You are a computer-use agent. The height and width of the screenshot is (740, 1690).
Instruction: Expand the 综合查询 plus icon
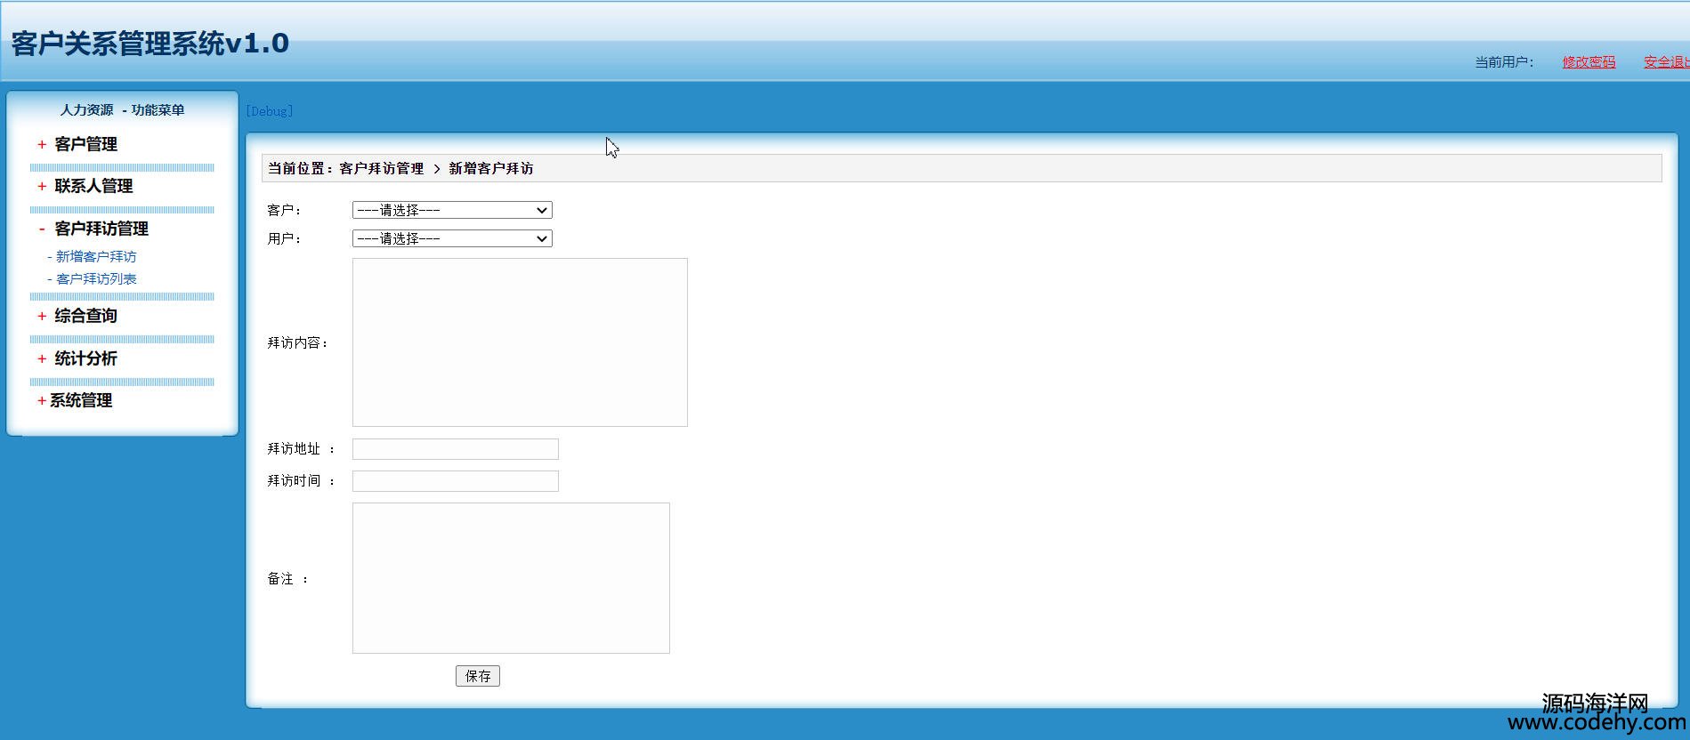(42, 316)
